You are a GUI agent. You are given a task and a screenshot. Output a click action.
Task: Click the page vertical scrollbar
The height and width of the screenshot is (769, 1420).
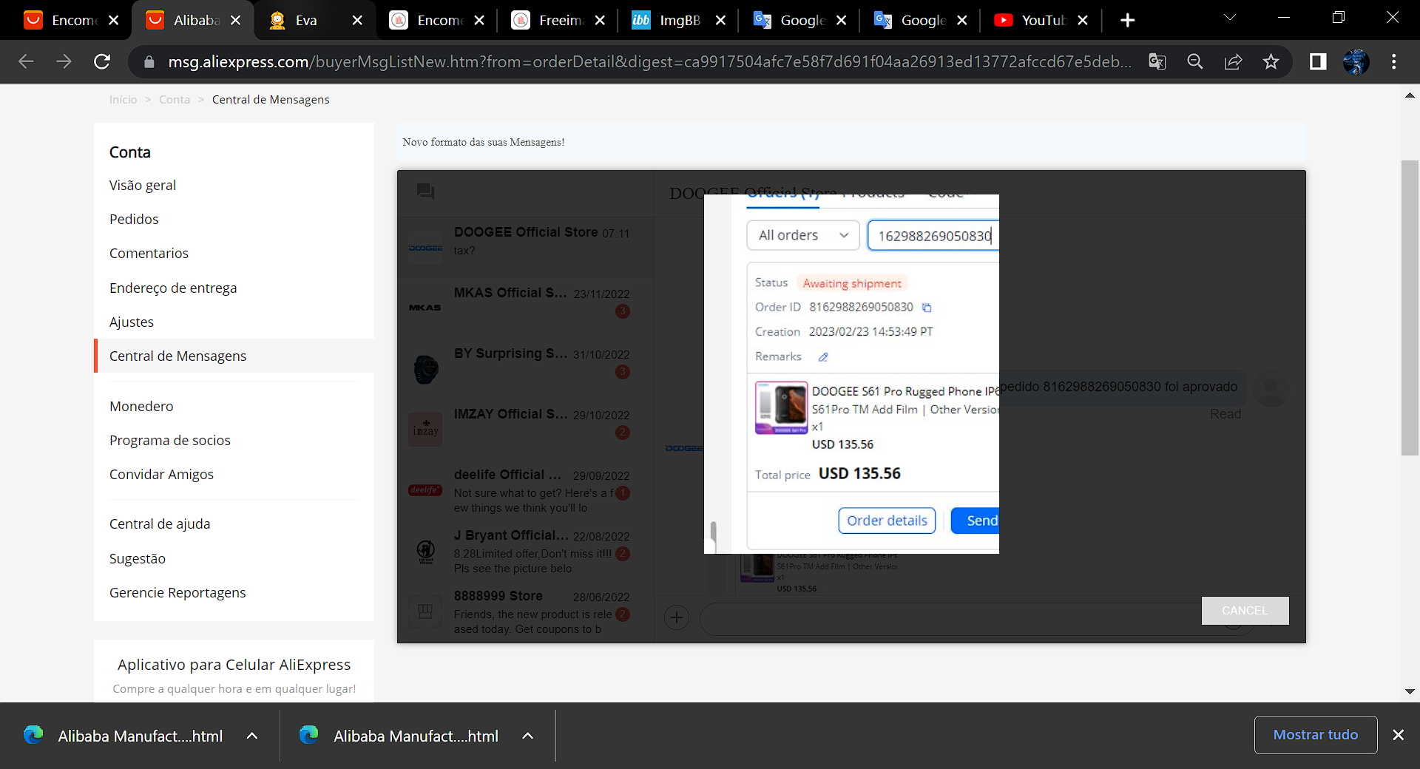[x=1410, y=308]
